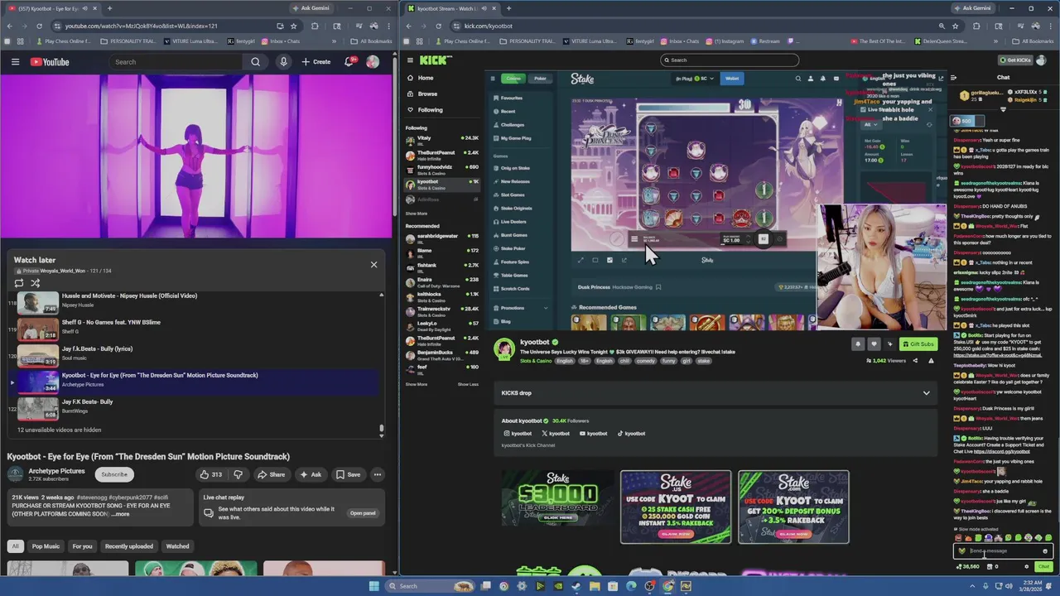Open the YouTube hamburger guide menu
Image resolution: width=1060 pixels, height=596 pixels.
pos(15,62)
